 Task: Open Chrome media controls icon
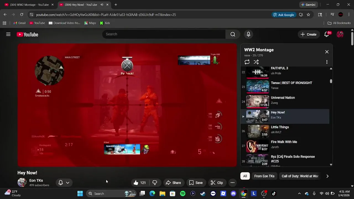coord(332,15)
